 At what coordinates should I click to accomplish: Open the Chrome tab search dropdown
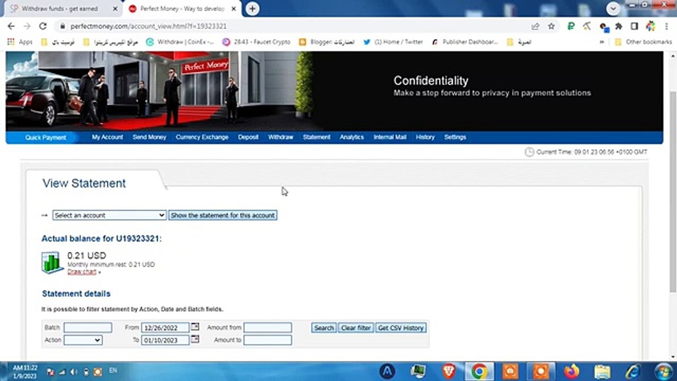(x=613, y=8)
